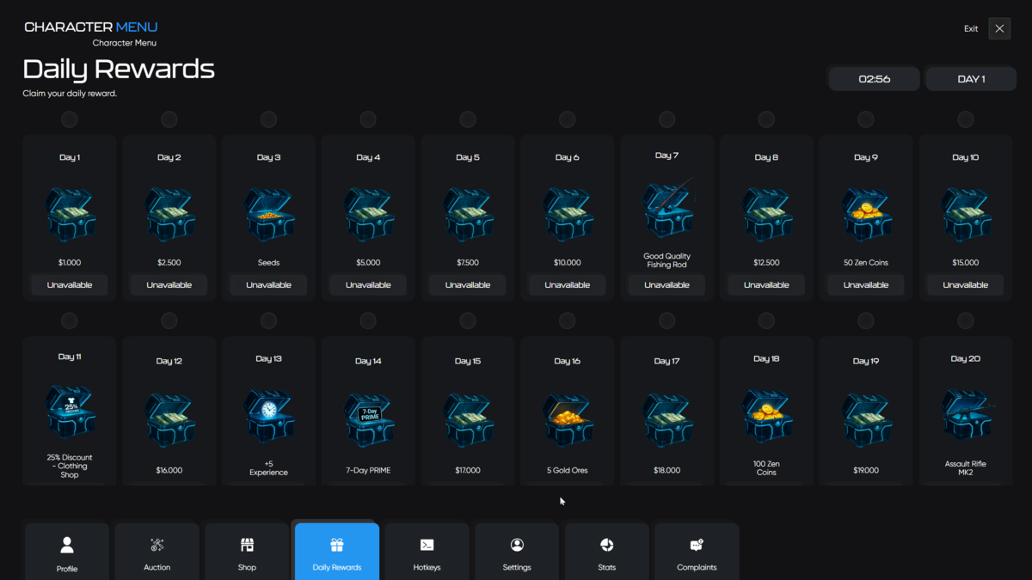
Task: Toggle the circle indicator above Day 10
Action: coord(966,119)
